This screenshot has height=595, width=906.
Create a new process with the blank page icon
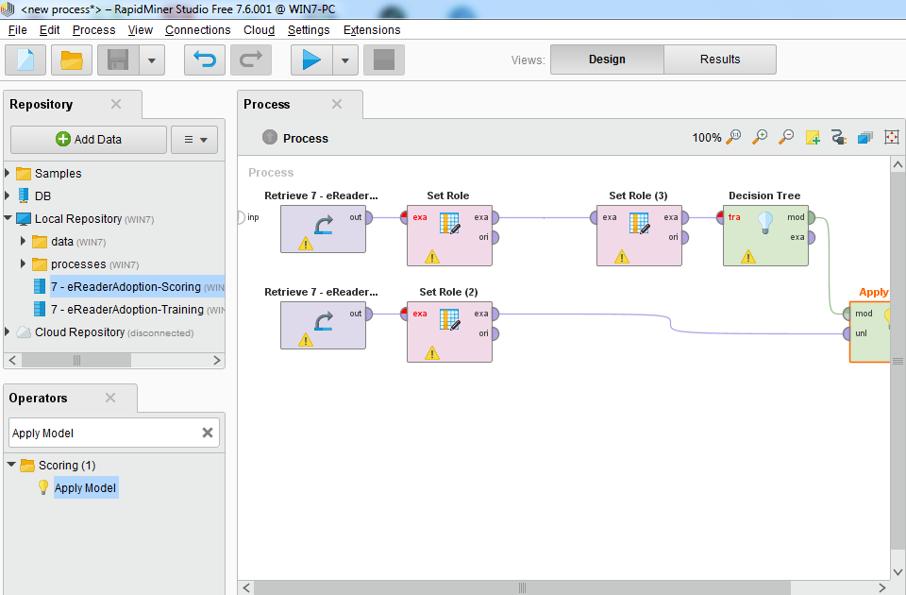[25, 59]
